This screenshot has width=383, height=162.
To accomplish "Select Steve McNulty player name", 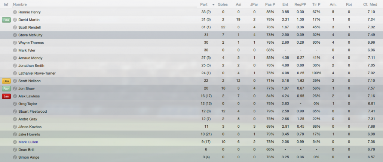I will pos(30,35).
